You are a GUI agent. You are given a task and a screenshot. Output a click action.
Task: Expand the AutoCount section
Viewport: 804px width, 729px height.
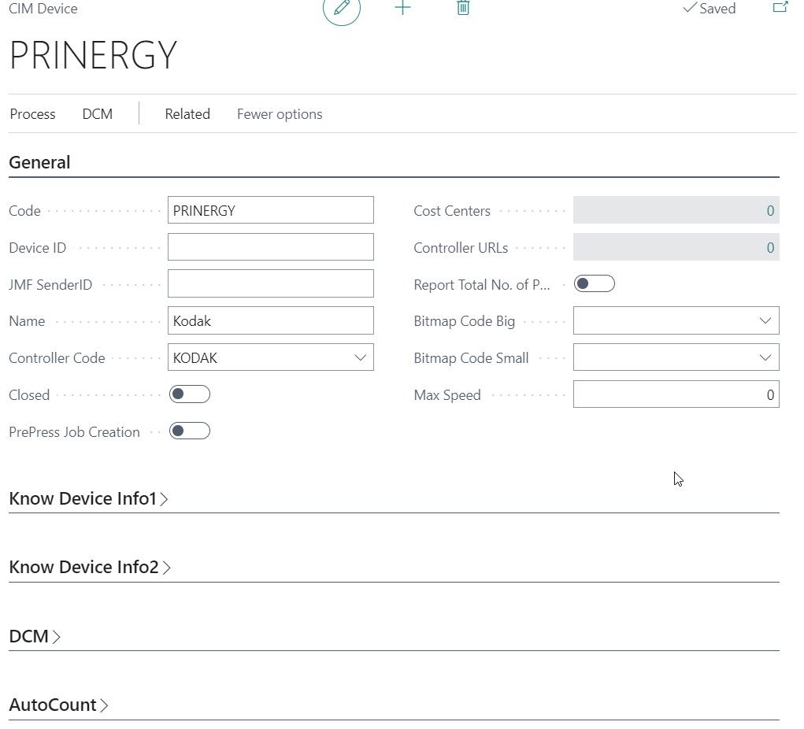(x=58, y=705)
